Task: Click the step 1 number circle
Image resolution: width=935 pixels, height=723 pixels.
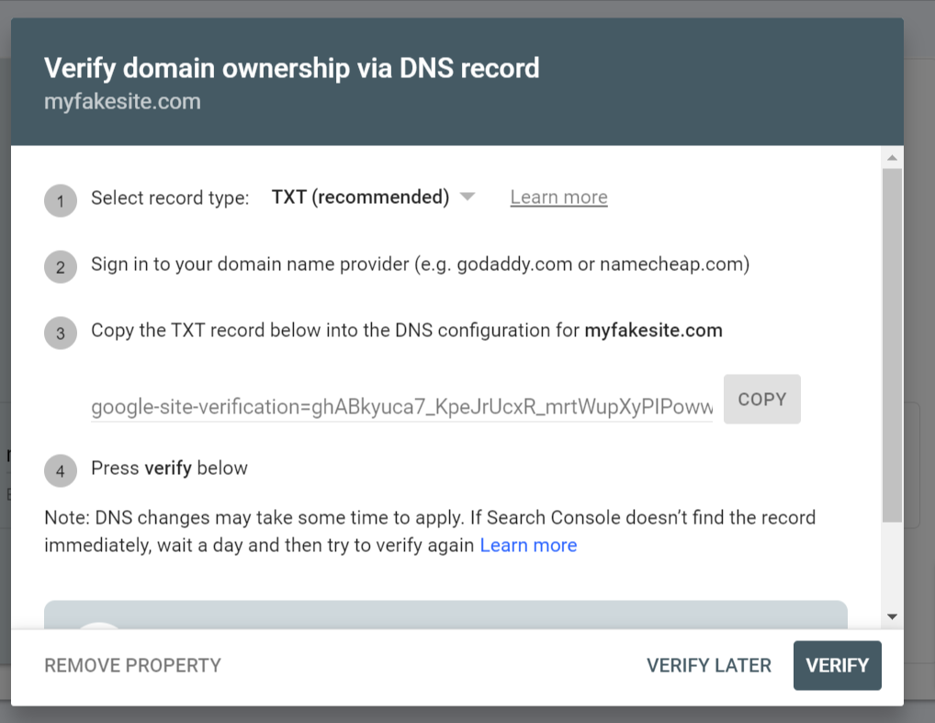Action: 60,201
